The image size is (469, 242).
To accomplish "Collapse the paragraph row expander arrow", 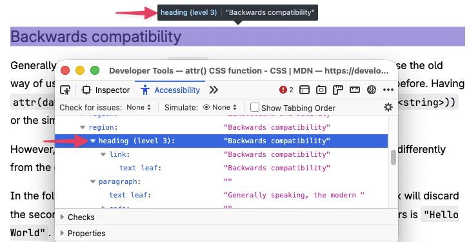I will [x=93, y=181].
